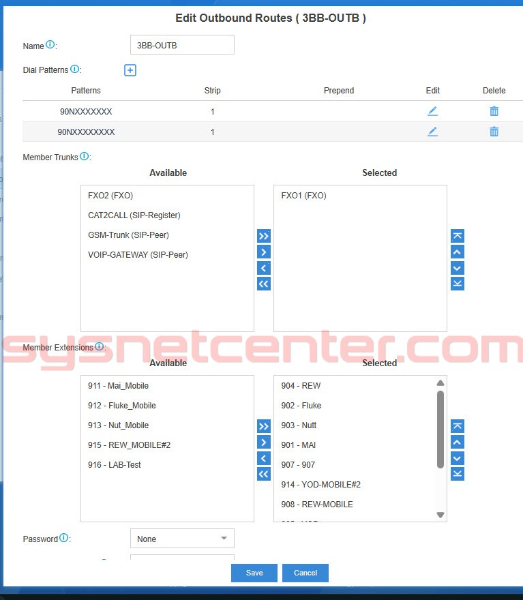
Task: Move all extensions to Selected list
Action: (x=264, y=426)
